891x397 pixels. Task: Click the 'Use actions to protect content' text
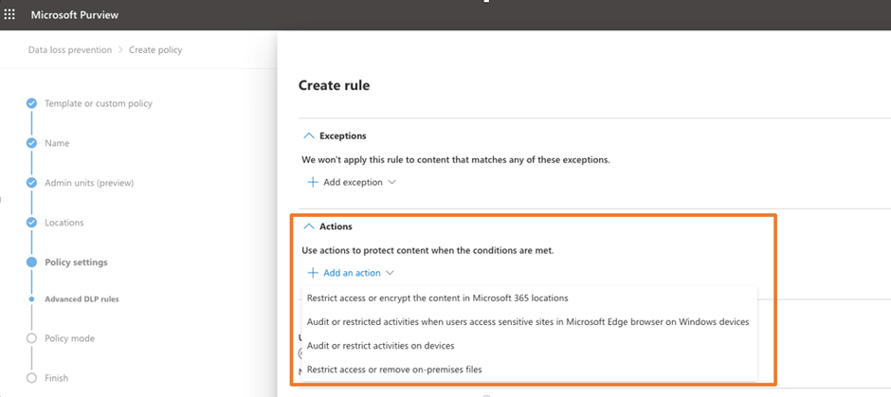coord(427,250)
